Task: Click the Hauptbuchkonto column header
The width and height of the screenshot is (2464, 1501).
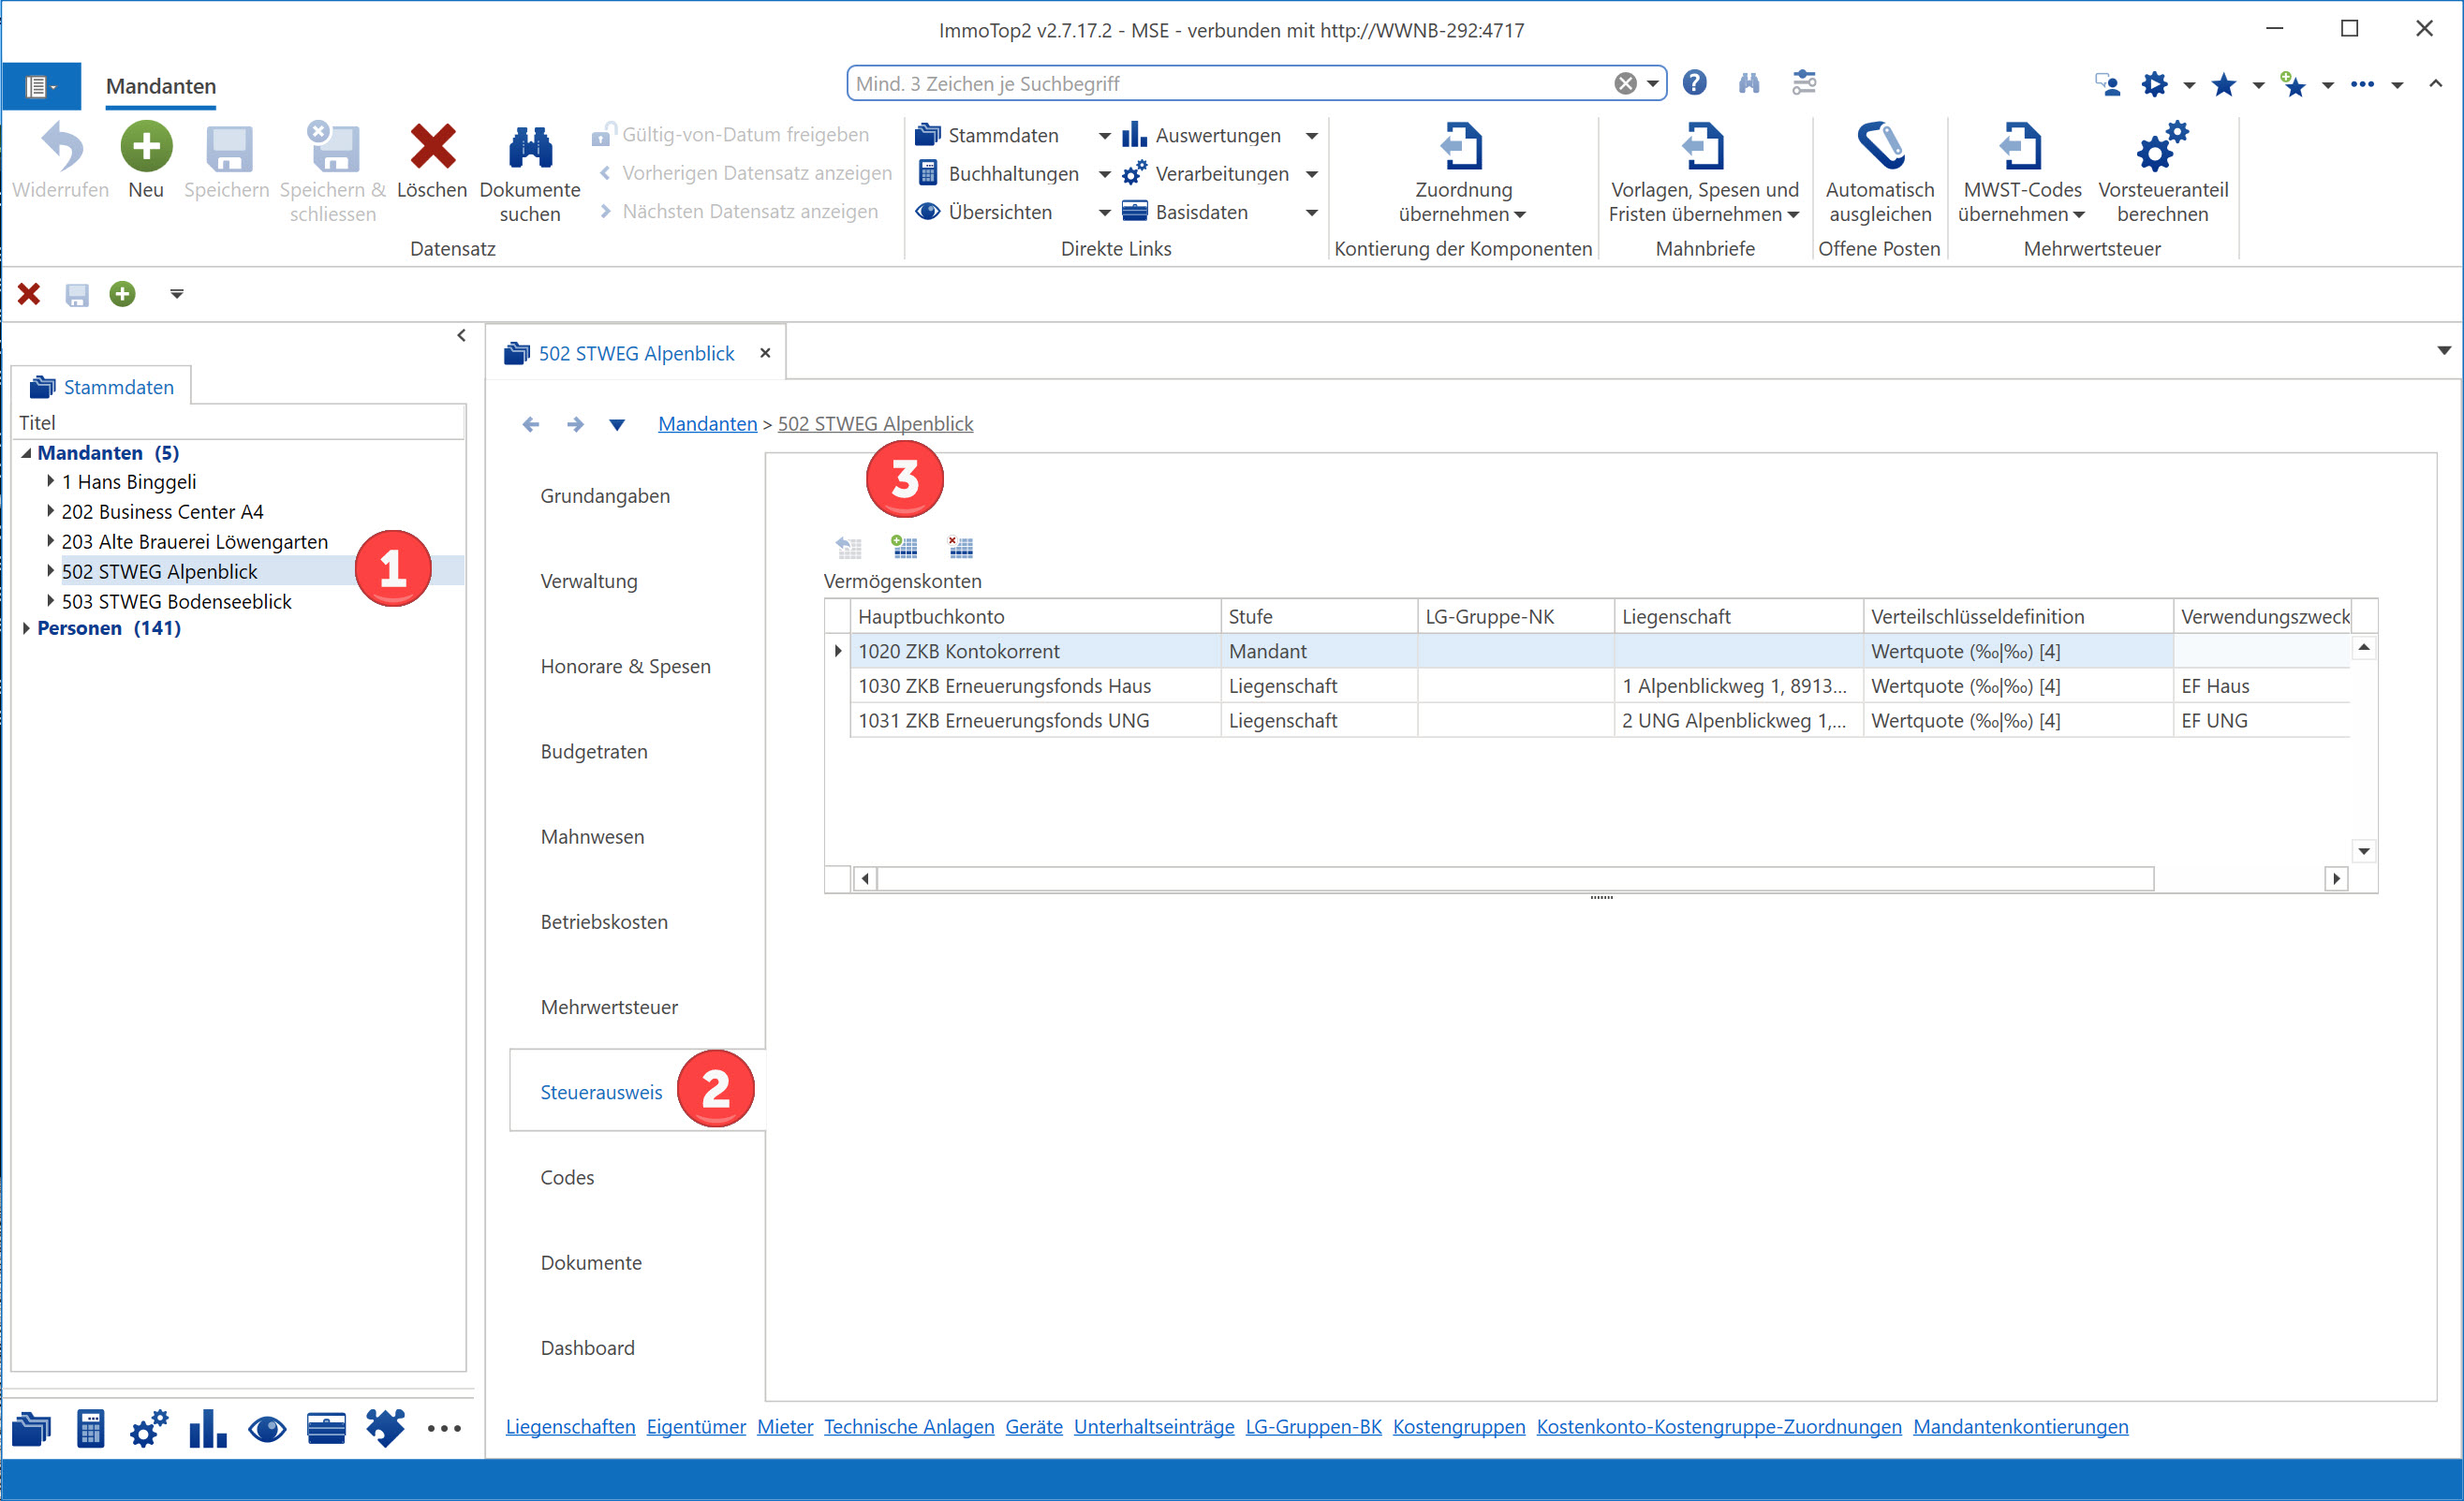Action: (x=1034, y=616)
